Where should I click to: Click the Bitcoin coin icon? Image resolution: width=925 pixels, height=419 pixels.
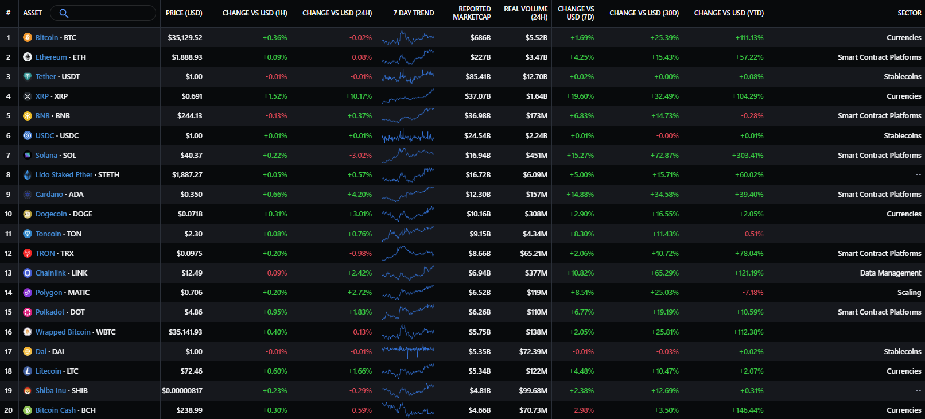(27, 37)
